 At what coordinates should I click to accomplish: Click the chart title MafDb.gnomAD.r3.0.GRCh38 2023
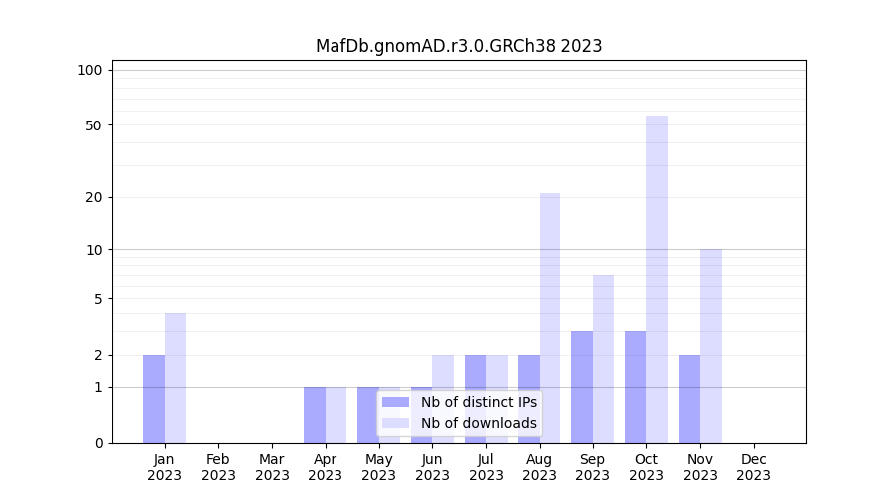coord(459,46)
